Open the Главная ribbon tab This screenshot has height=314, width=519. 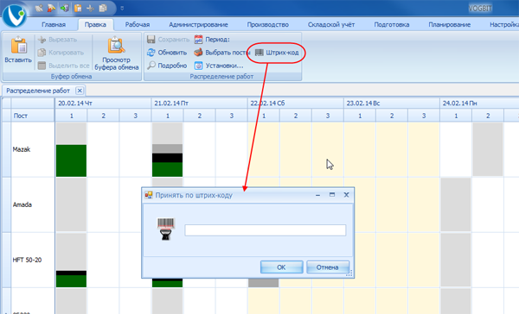click(x=54, y=25)
